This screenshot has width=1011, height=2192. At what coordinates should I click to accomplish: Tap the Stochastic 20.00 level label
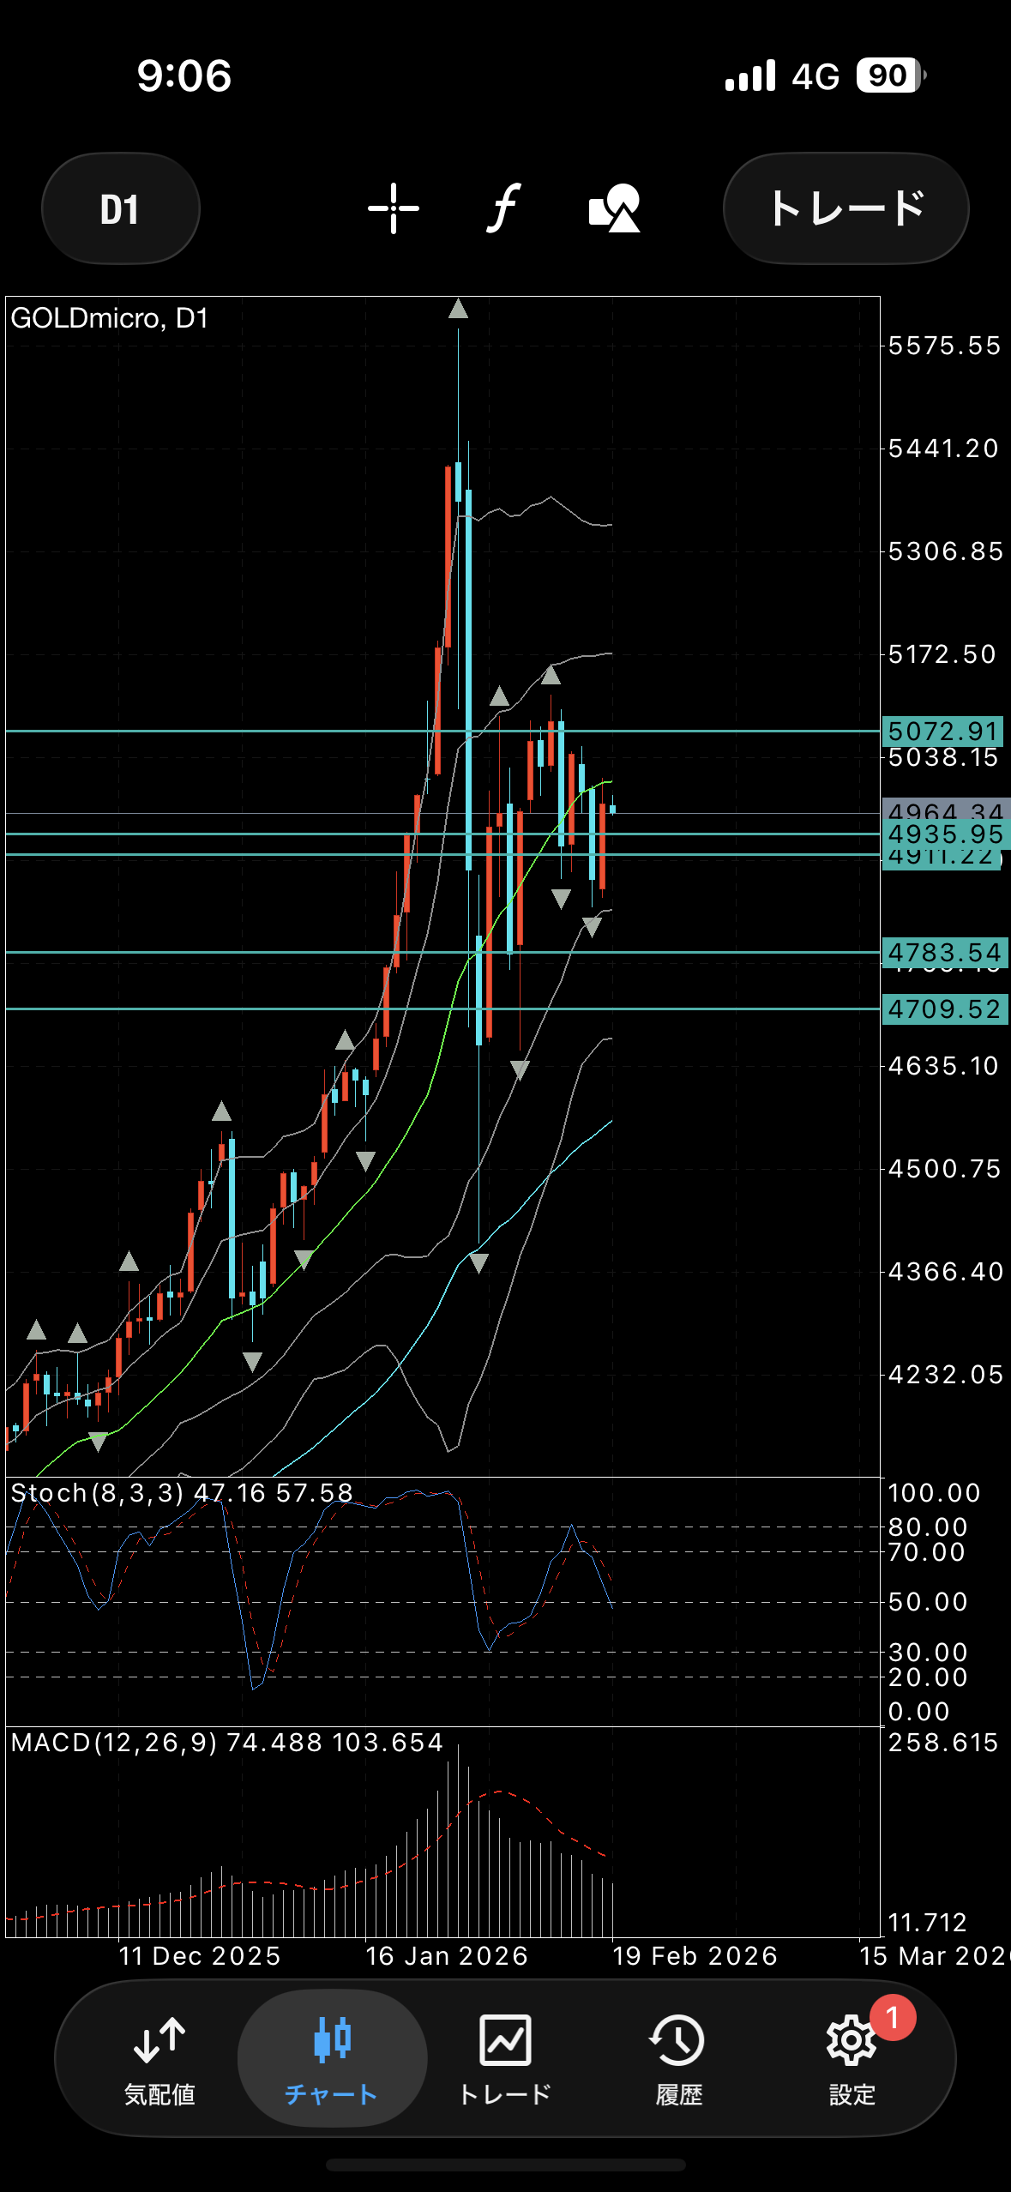(x=928, y=1677)
